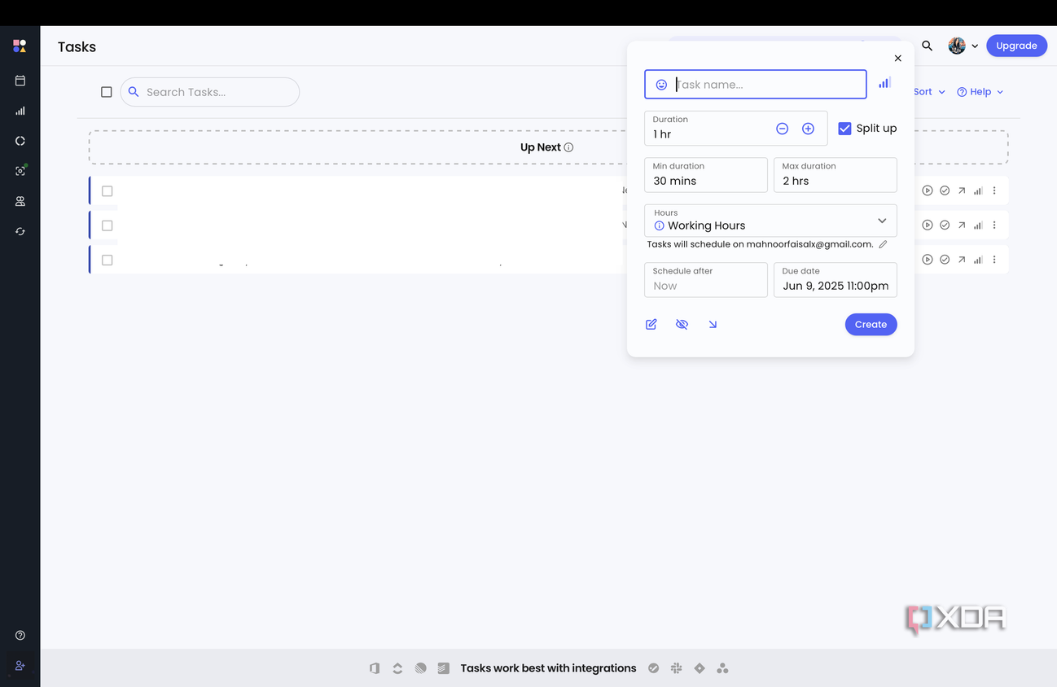Click the Asana integration icon
Screen dimensions: 1057x687
point(722,668)
